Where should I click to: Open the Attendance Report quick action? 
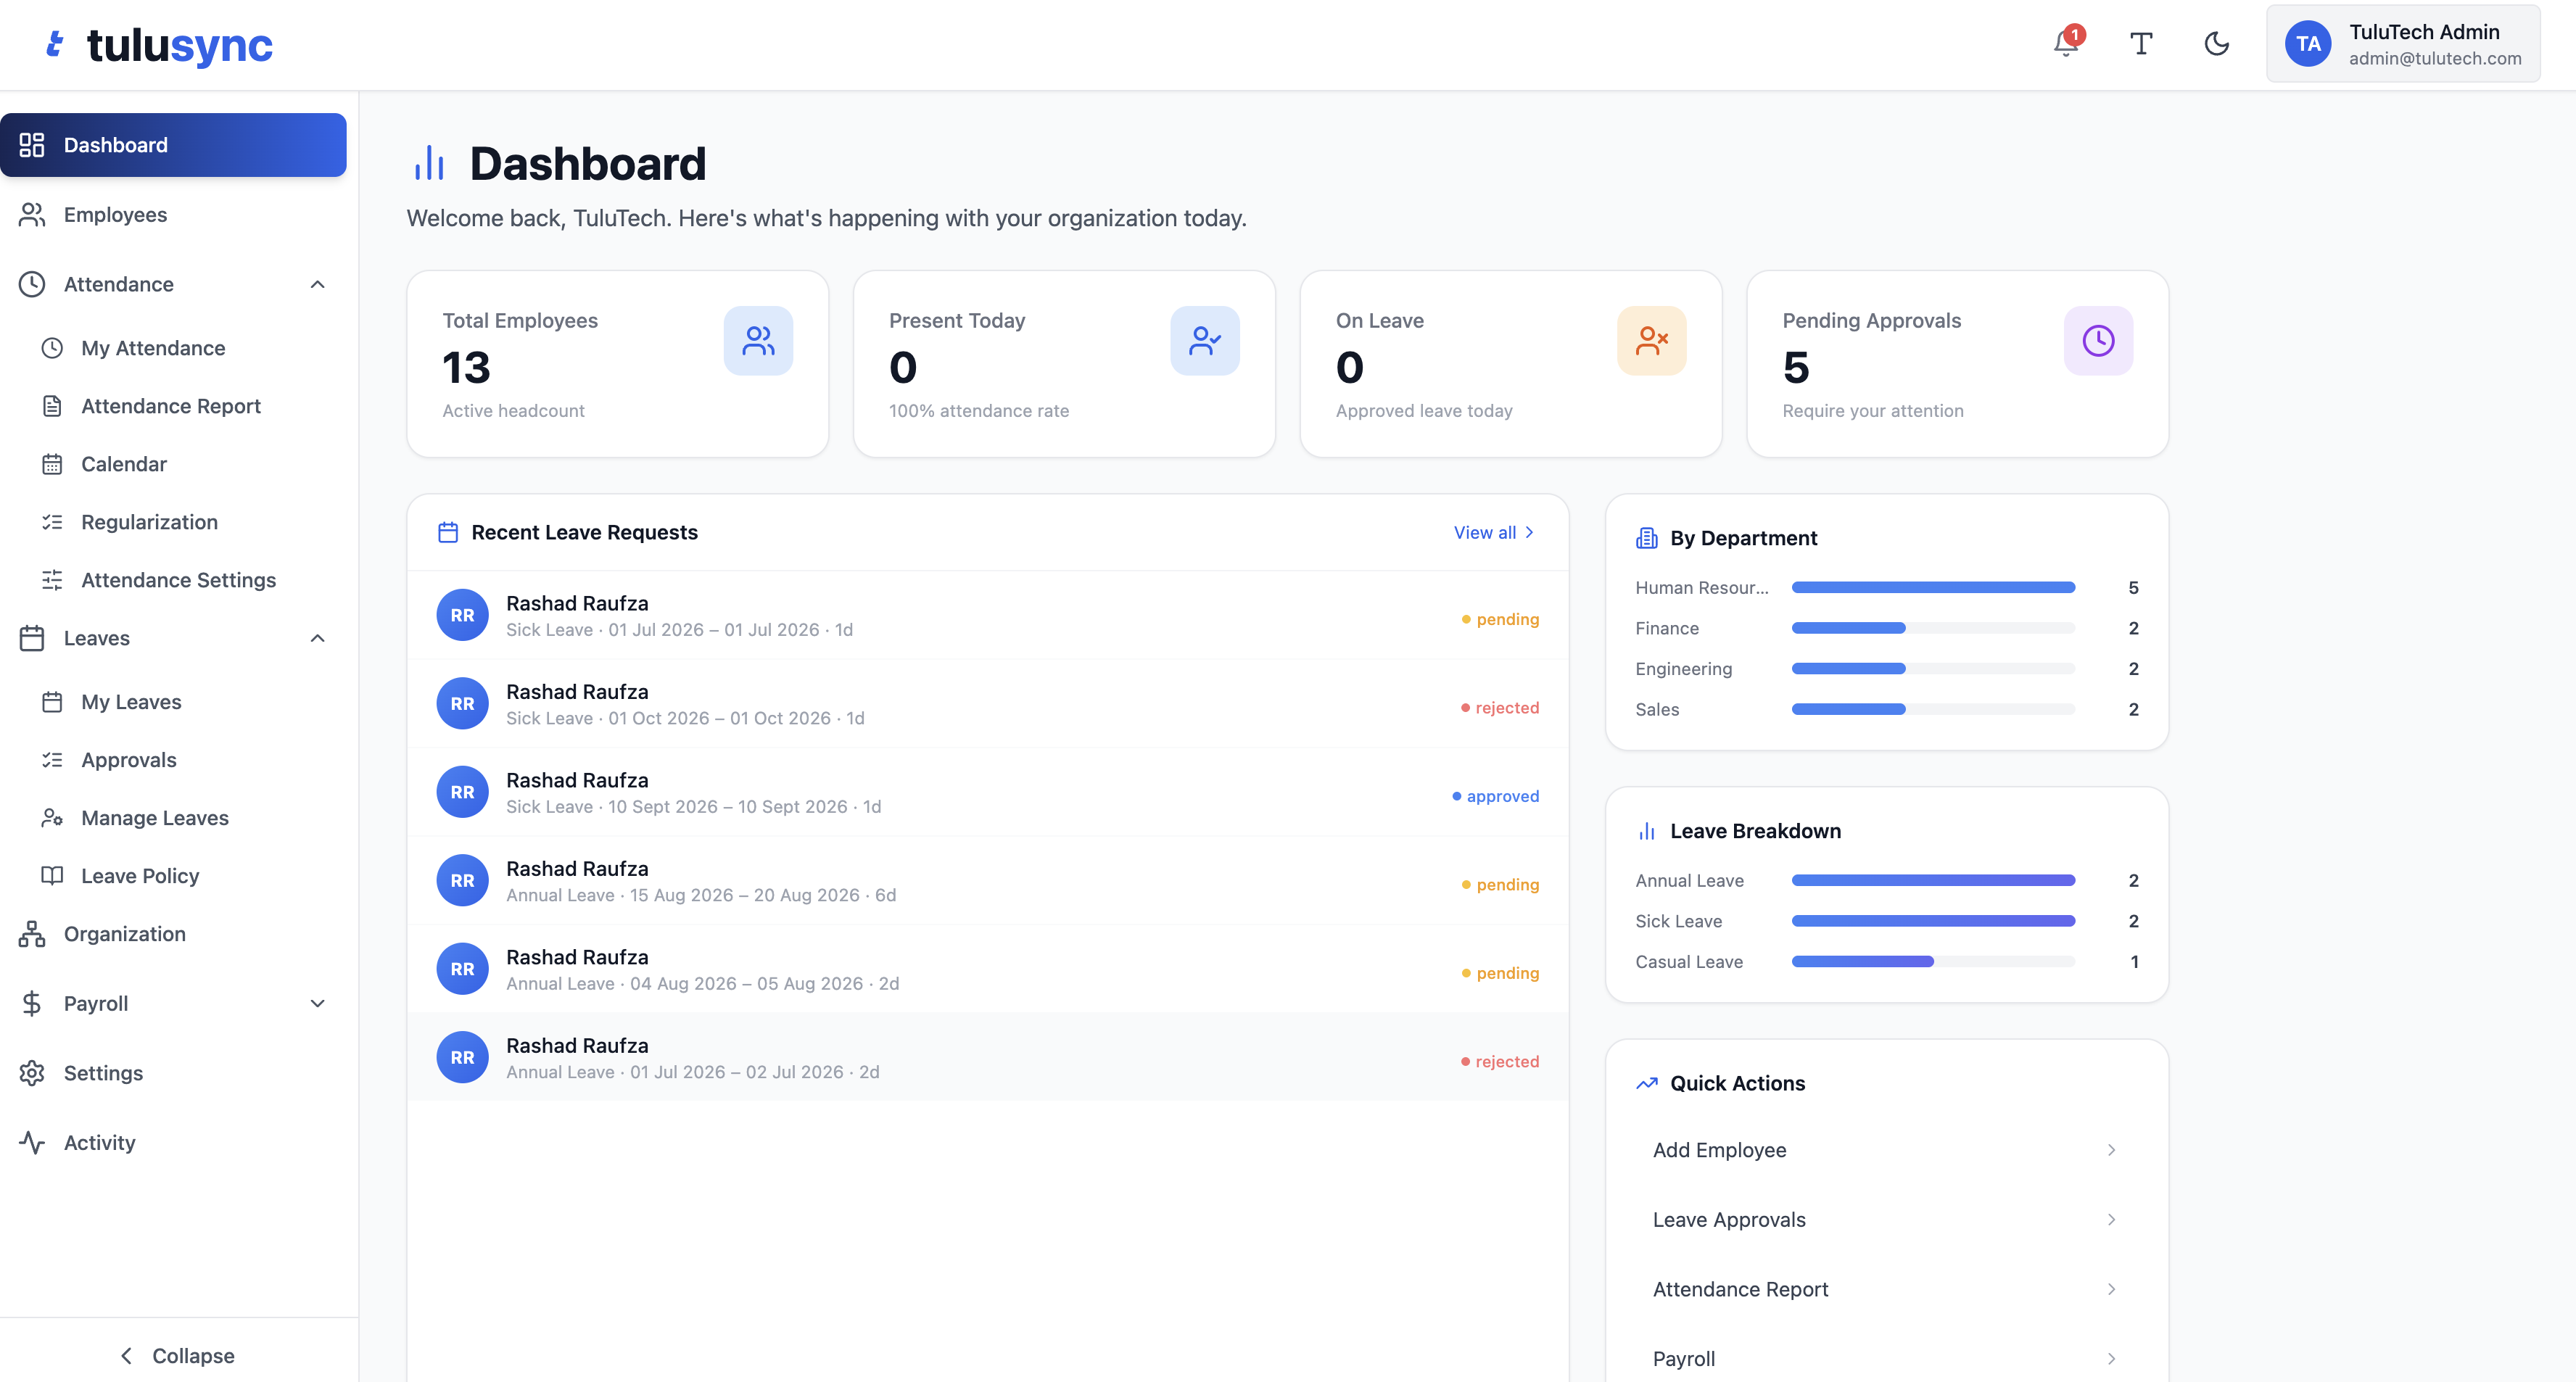point(1886,1289)
